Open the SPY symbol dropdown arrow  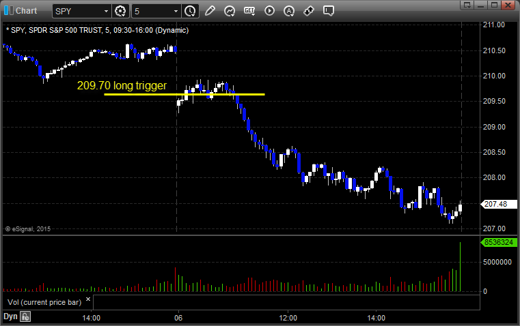pos(106,11)
